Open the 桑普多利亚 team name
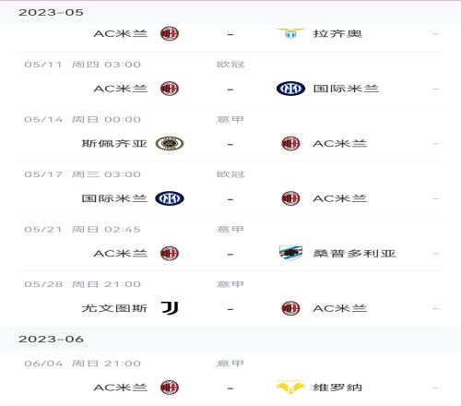The height and width of the screenshot is (406, 461). click(354, 254)
